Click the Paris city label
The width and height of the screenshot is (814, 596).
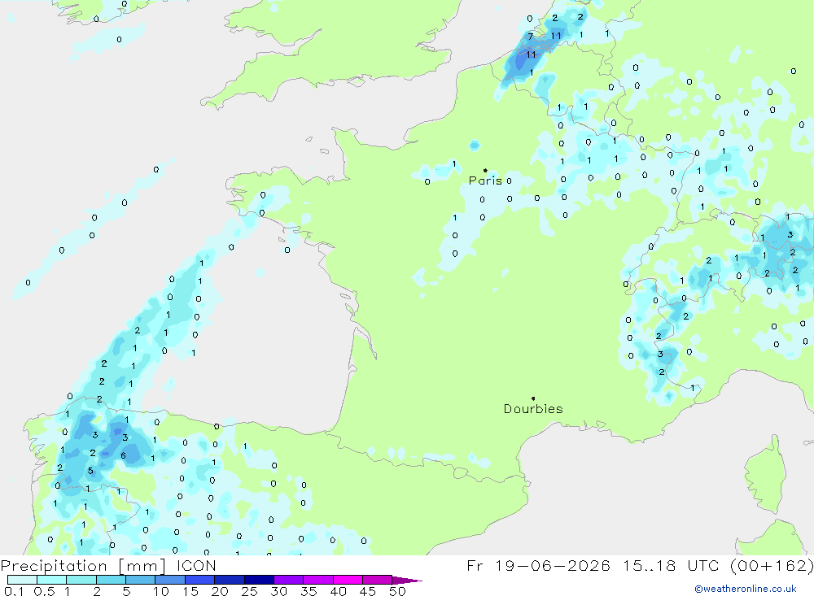(485, 181)
